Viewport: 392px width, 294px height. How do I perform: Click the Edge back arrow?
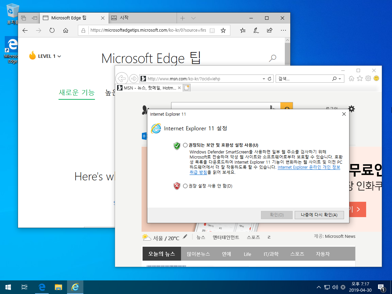coord(25,31)
